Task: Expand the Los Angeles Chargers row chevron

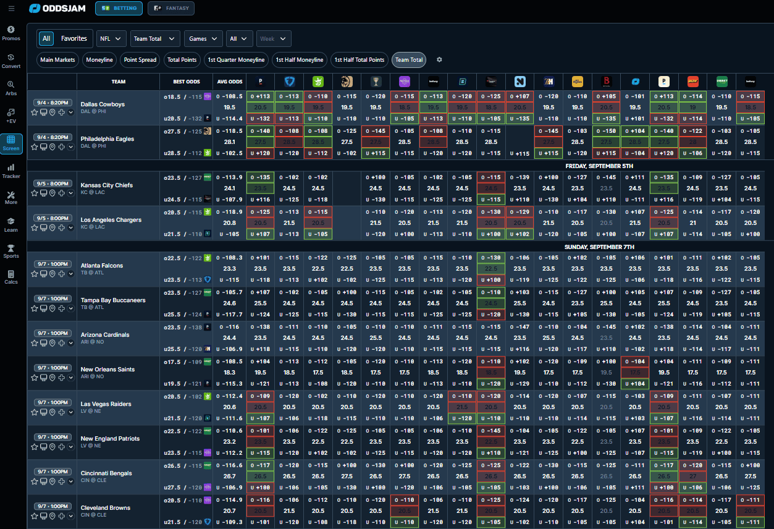Action: [71, 227]
